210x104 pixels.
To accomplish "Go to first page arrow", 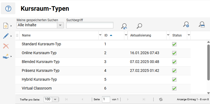I will click(x=66, y=99).
